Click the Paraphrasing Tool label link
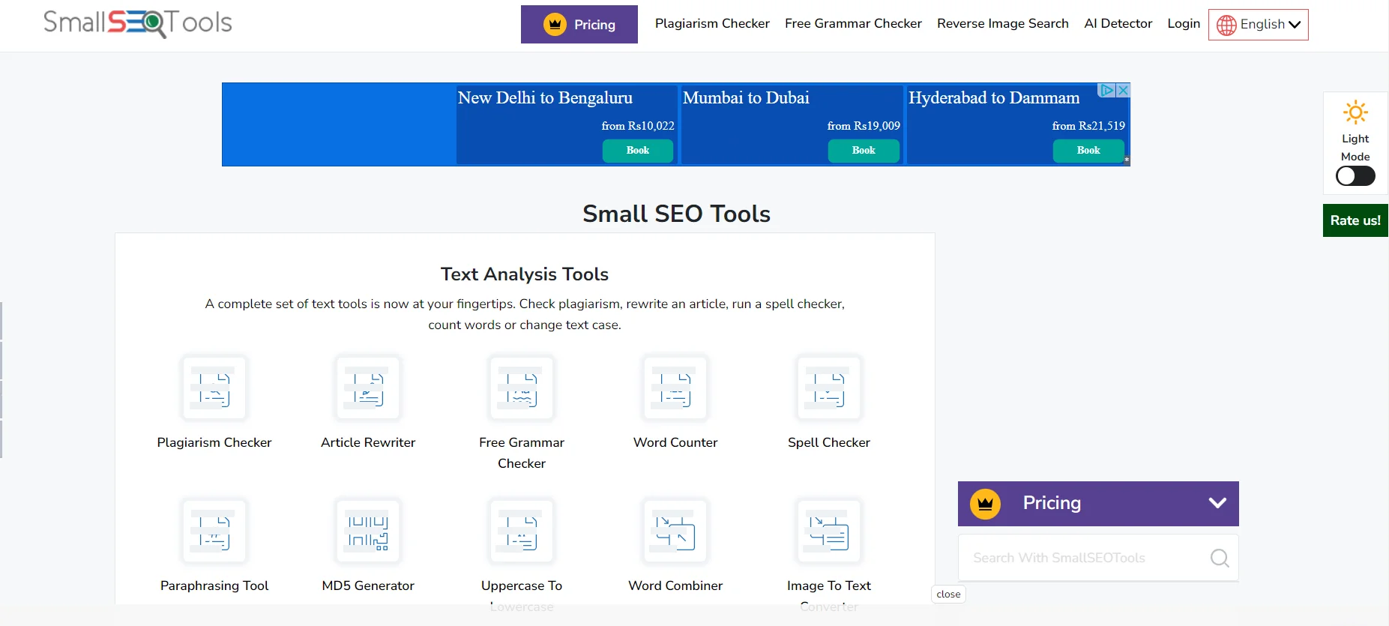The height and width of the screenshot is (626, 1389). 214,586
